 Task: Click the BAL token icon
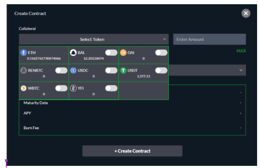pos(73,53)
